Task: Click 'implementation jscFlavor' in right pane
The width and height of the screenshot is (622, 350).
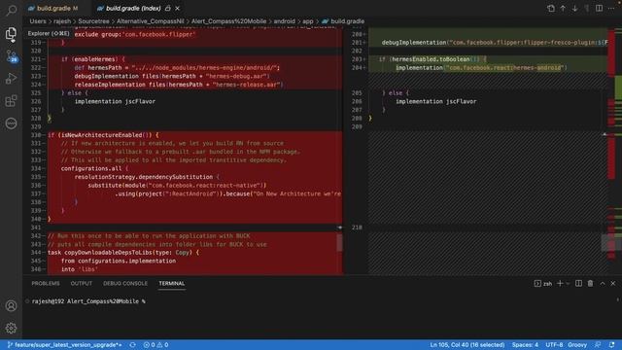Action: (436, 101)
